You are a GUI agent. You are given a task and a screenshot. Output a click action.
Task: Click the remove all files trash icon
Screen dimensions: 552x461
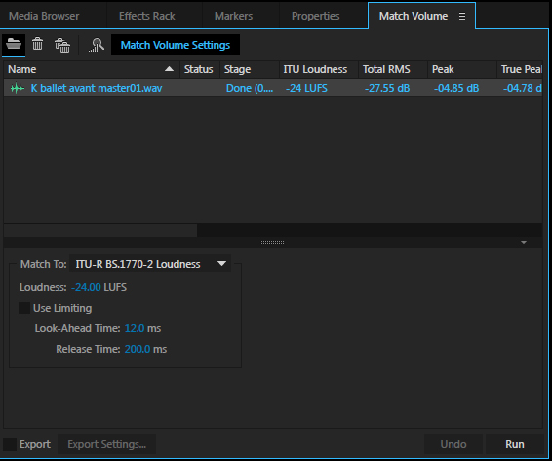62,45
